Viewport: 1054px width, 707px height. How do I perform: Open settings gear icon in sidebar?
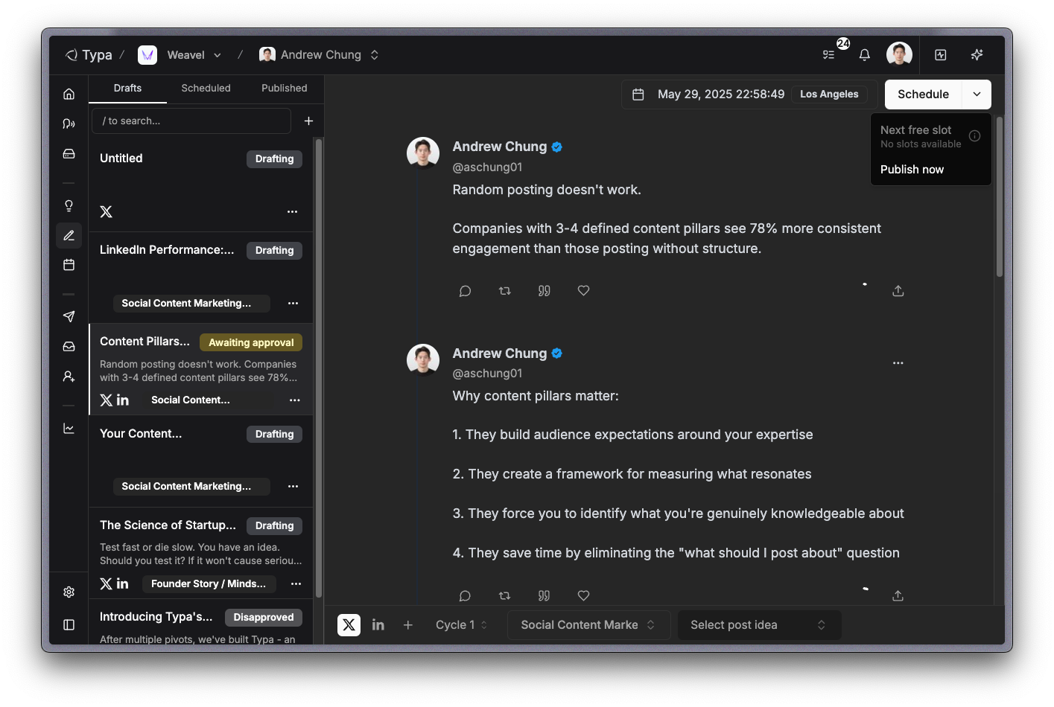[69, 592]
